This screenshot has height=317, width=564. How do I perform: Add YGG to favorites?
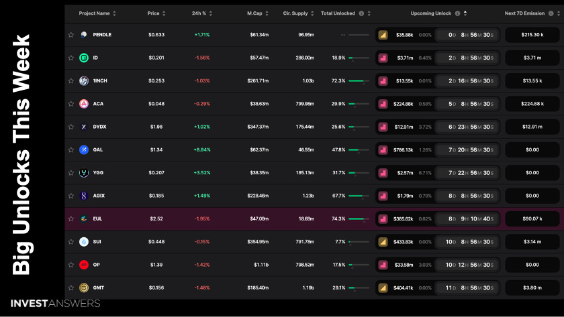71,173
